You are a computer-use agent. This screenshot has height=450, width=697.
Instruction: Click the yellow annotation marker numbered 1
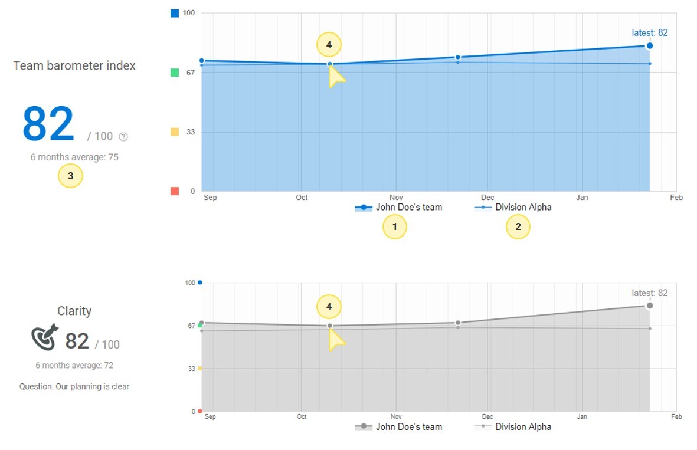395,227
